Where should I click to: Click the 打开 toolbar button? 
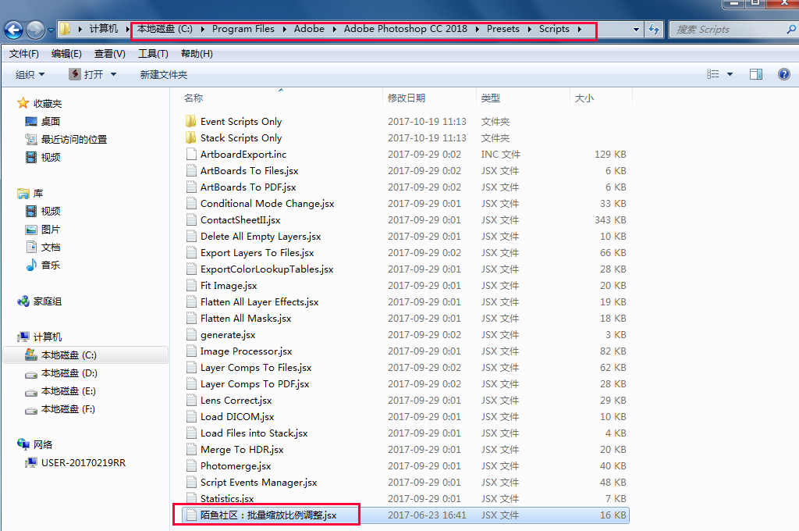(87, 74)
